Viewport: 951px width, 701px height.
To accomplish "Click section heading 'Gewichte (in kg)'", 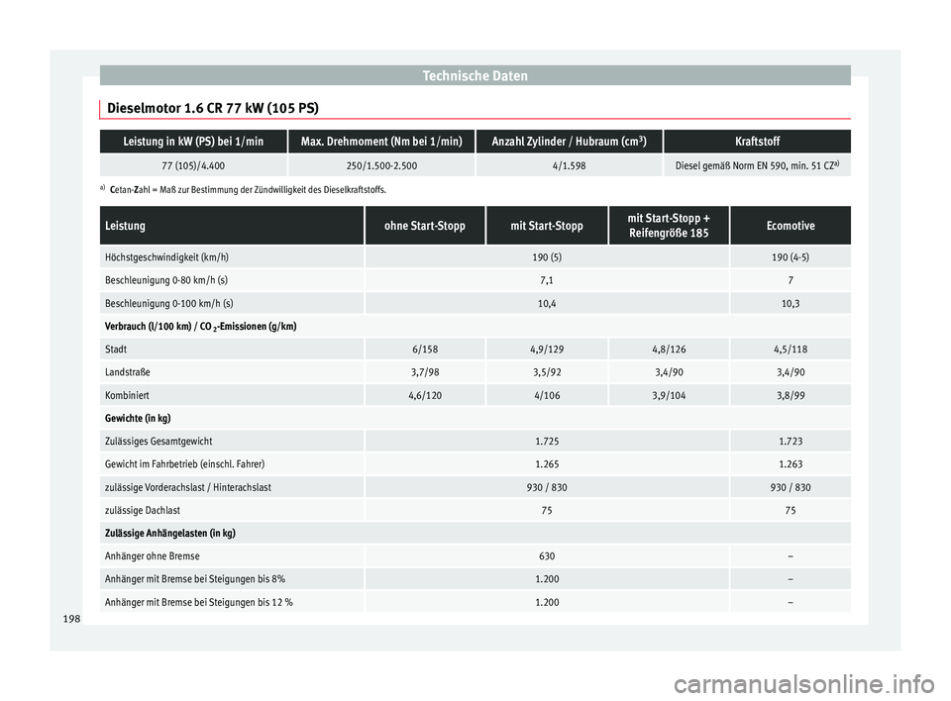I will pos(138,419).
